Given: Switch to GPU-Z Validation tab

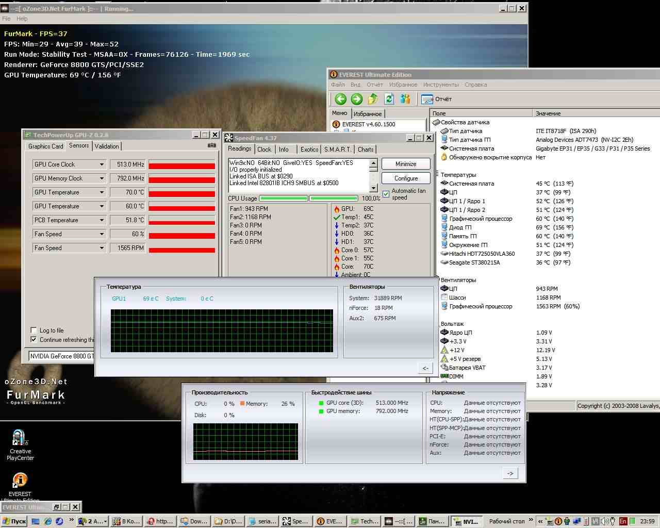Looking at the screenshot, I should click(107, 146).
